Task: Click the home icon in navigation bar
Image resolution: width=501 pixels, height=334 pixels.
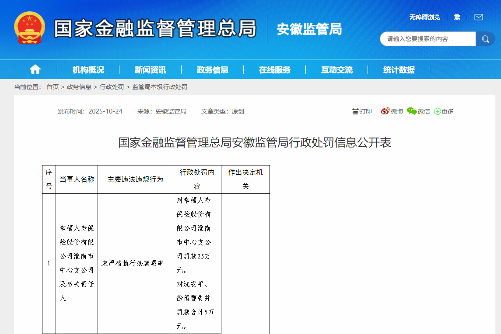Action: click(35, 69)
